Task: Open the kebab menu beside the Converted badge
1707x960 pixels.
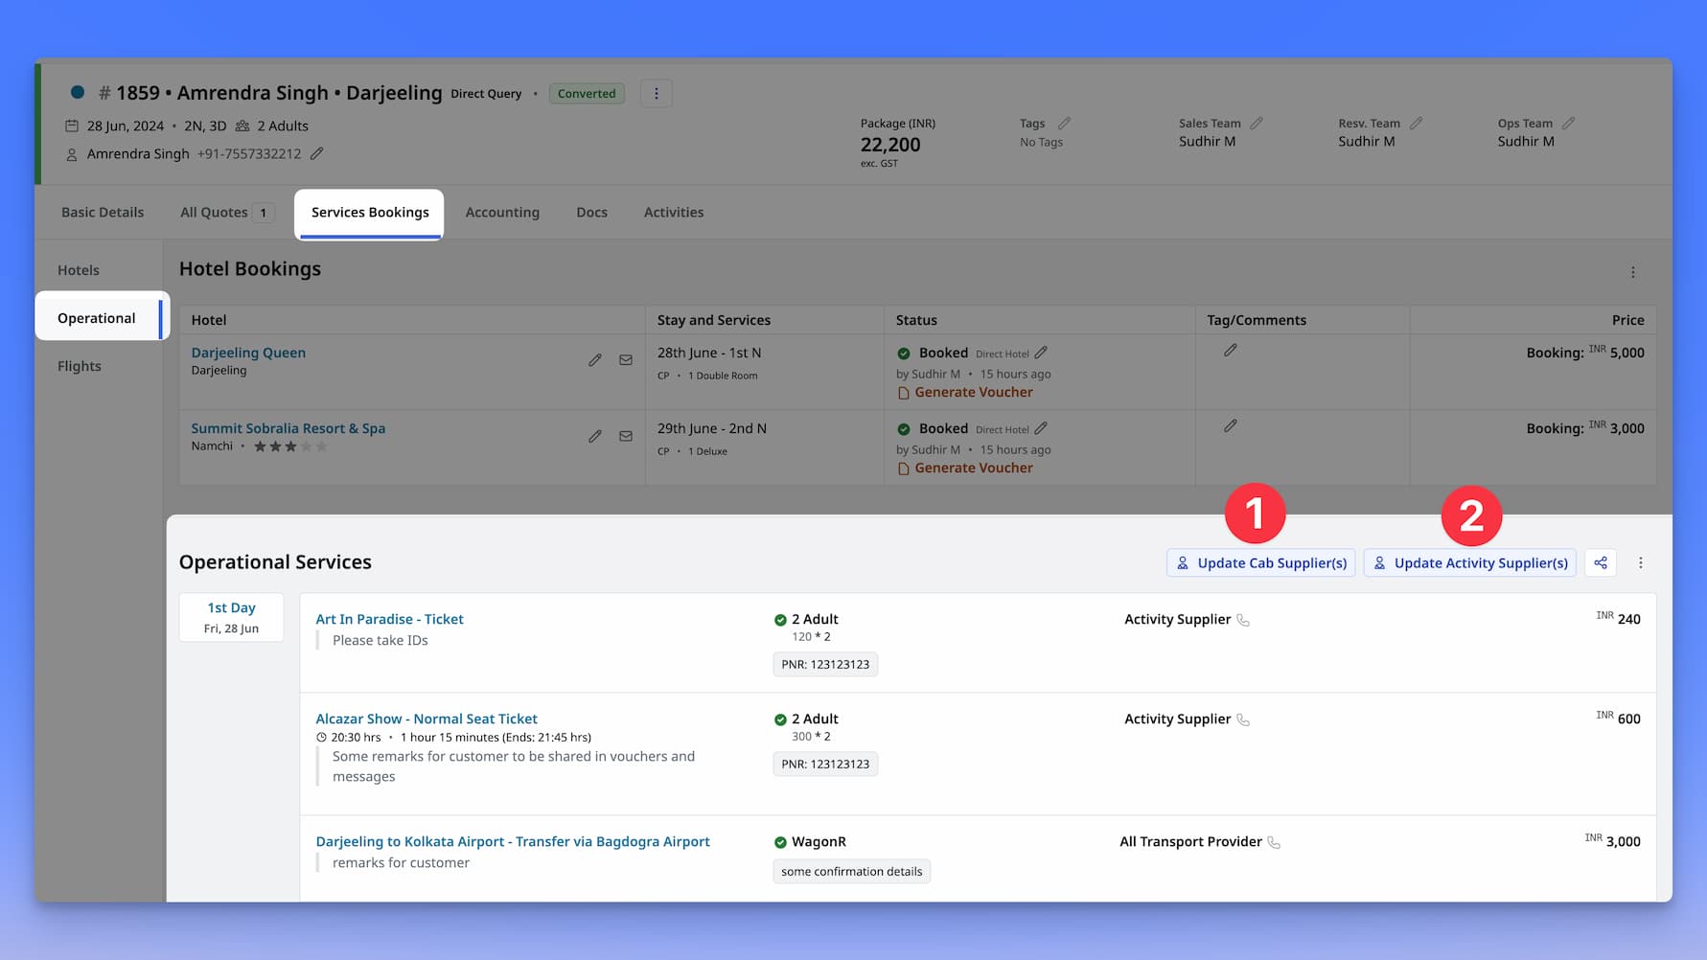Action: (x=656, y=92)
